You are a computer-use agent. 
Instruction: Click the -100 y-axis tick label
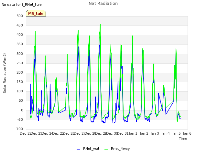[x=19, y=129]
